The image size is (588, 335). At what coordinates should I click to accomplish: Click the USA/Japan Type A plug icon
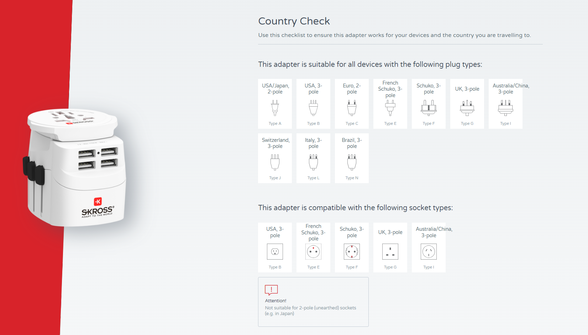pos(275,108)
